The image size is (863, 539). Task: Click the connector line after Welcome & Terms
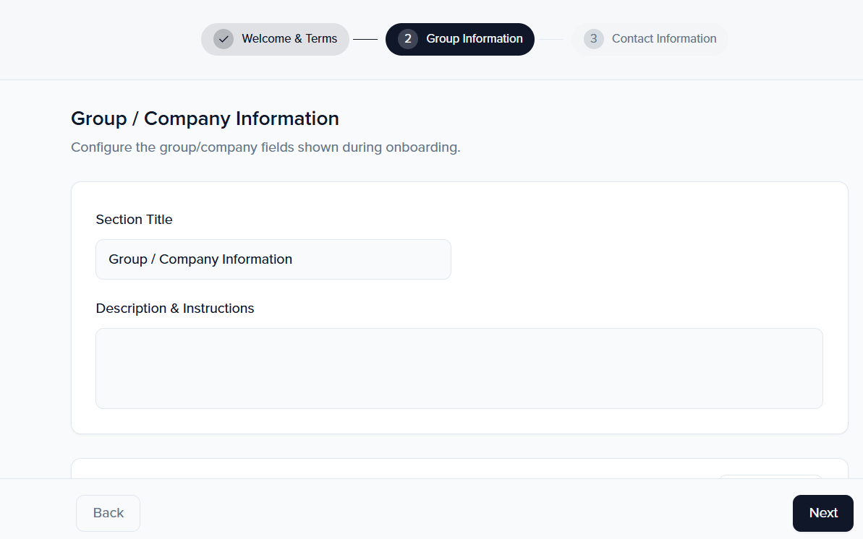tap(365, 39)
